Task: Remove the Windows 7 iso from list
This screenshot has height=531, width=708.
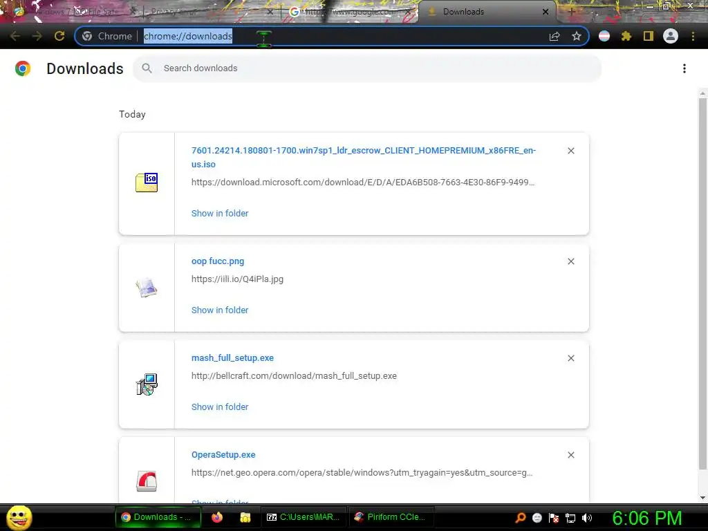Action: [x=570, y=151]
